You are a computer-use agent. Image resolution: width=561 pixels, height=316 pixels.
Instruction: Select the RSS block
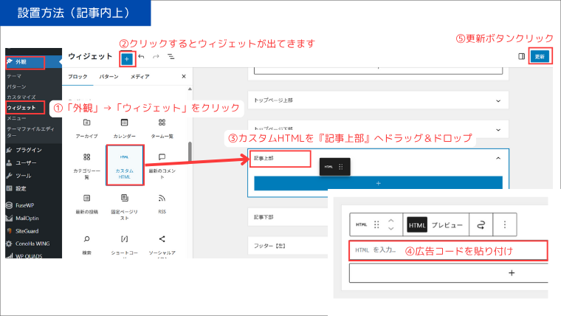(162, 205)
